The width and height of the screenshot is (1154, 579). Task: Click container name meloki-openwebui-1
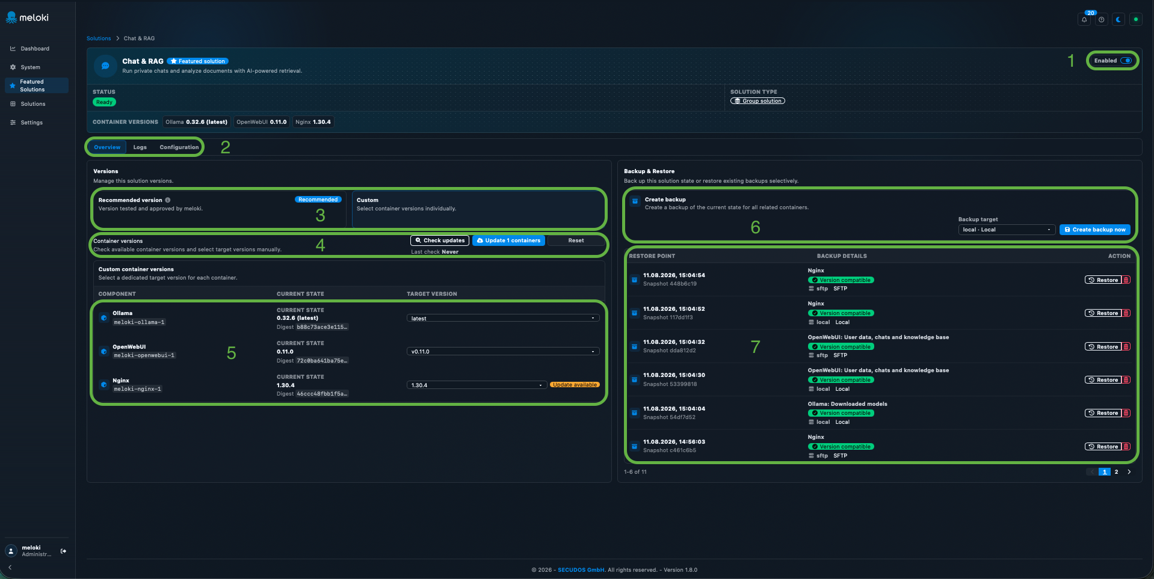[x=144, y=355]
